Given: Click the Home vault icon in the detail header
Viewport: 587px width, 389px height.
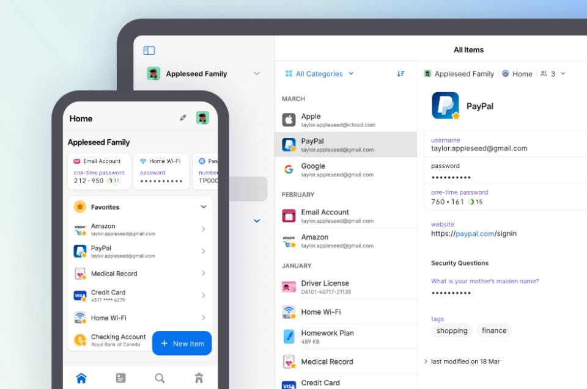Looking at the screenshot, I should [506, 74].
